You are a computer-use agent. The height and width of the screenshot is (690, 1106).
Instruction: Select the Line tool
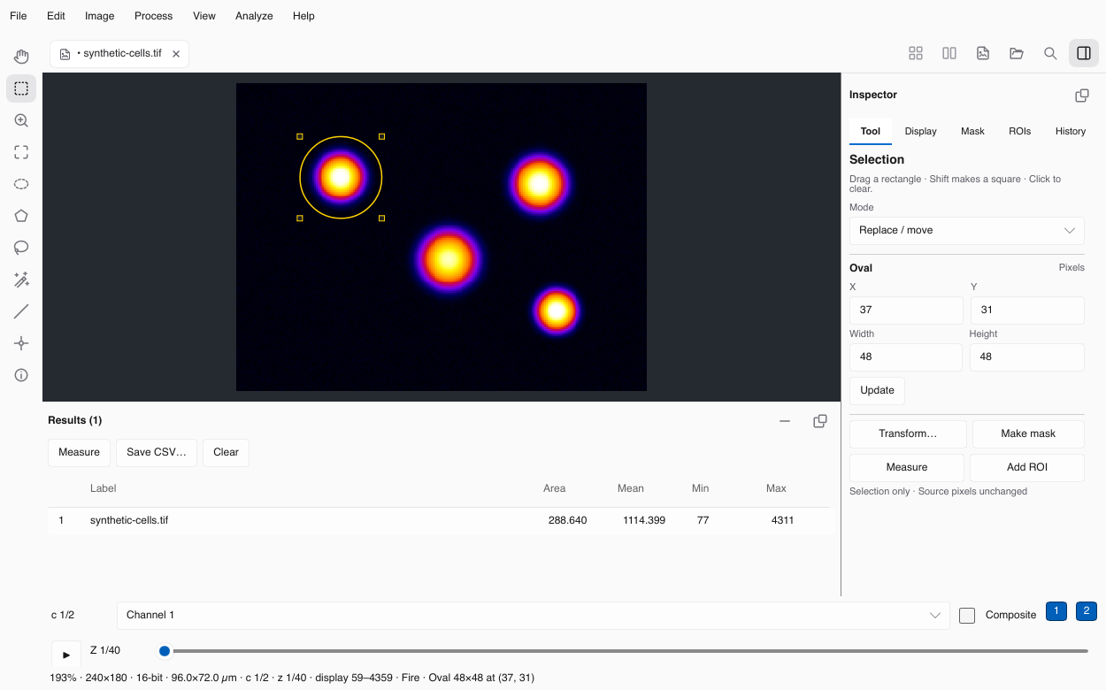tap(21, 311)
